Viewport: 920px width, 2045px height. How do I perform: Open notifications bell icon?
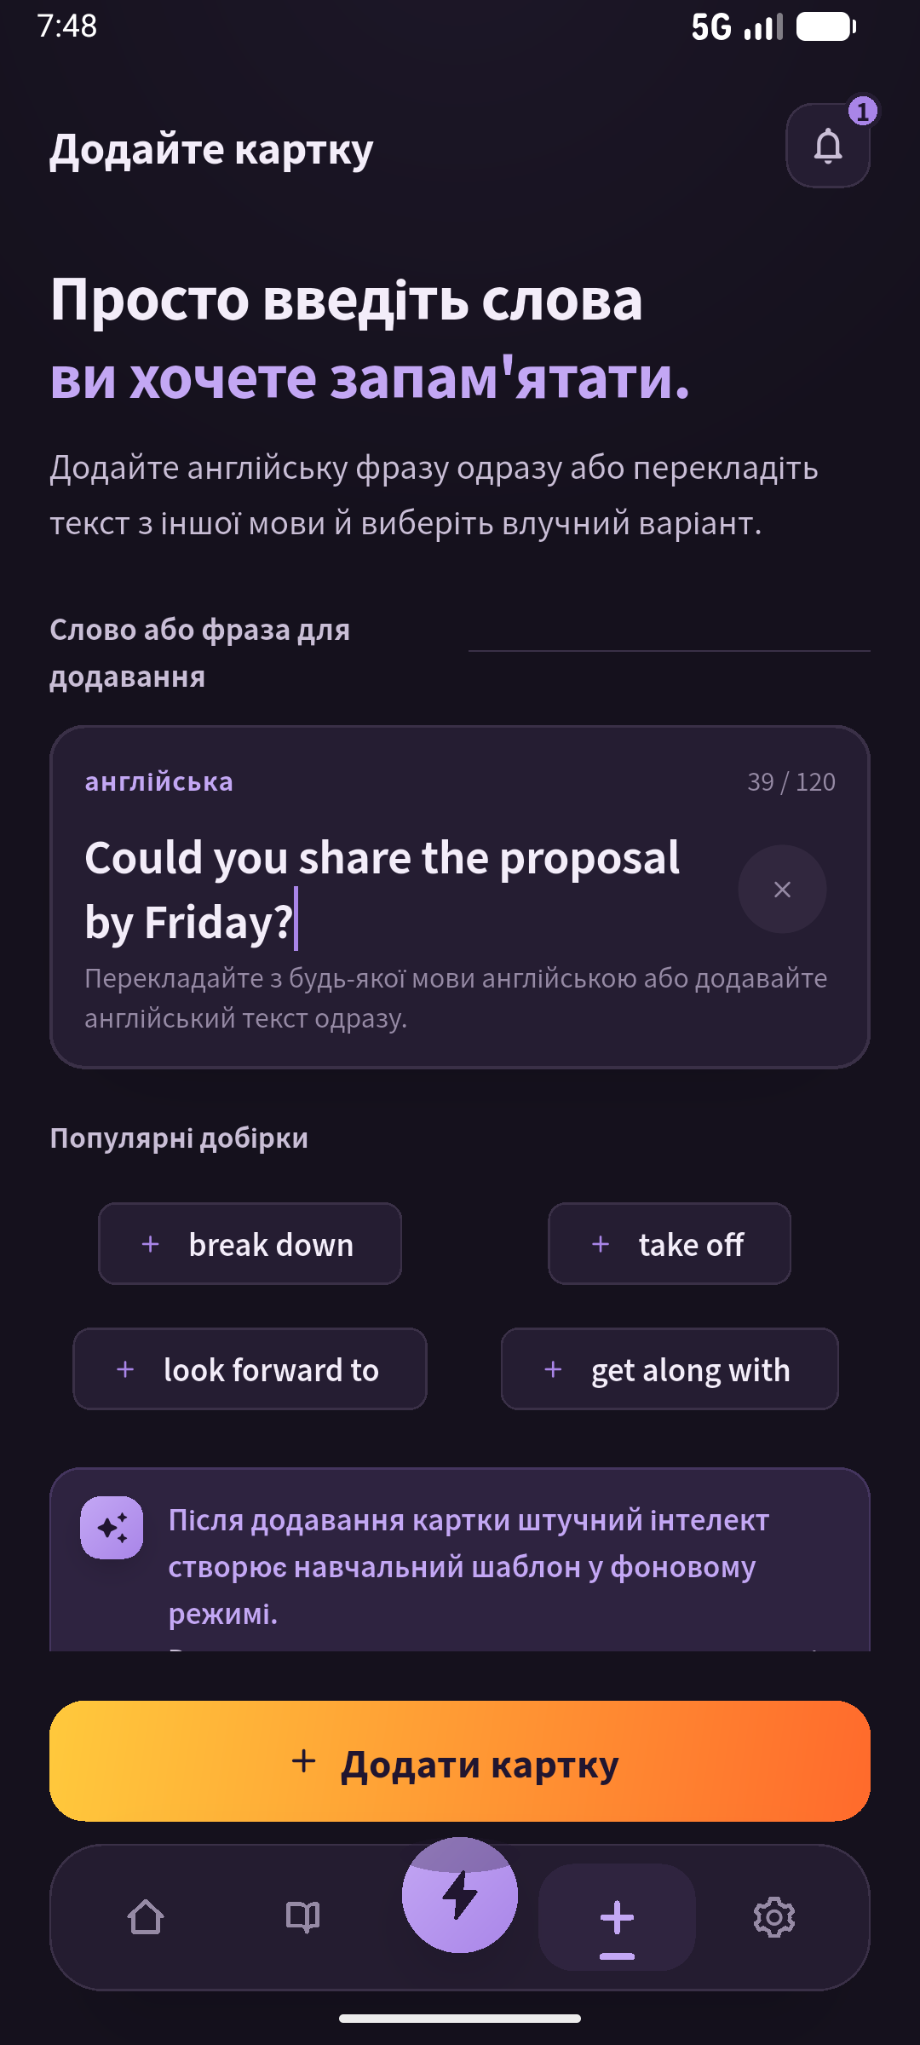(x=827, y=146)
